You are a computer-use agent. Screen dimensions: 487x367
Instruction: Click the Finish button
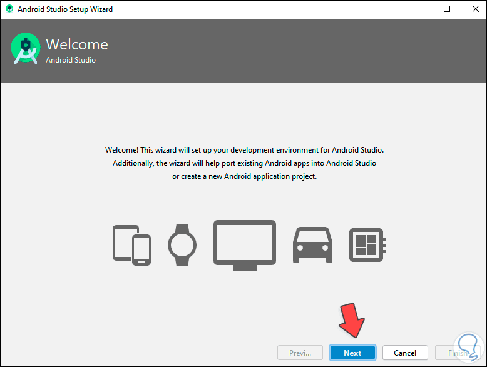[458, 353]
